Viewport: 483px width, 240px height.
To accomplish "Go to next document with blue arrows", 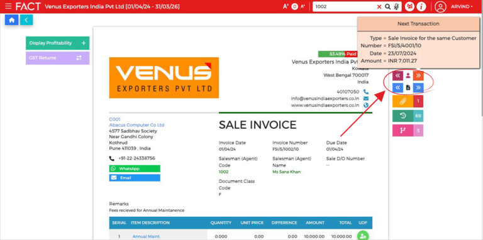I will pyautogui.click(x=418, y=88).
